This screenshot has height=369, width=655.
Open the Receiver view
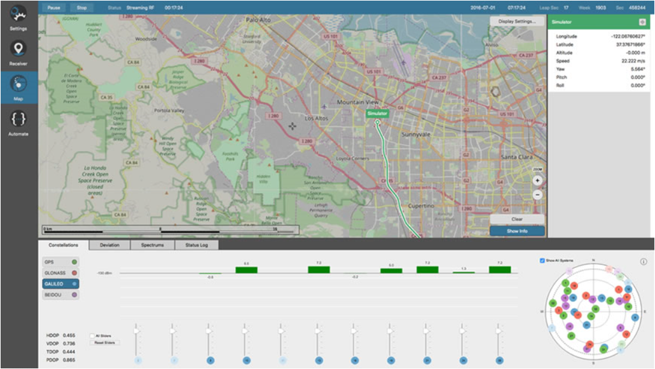(x=18, y=50)
